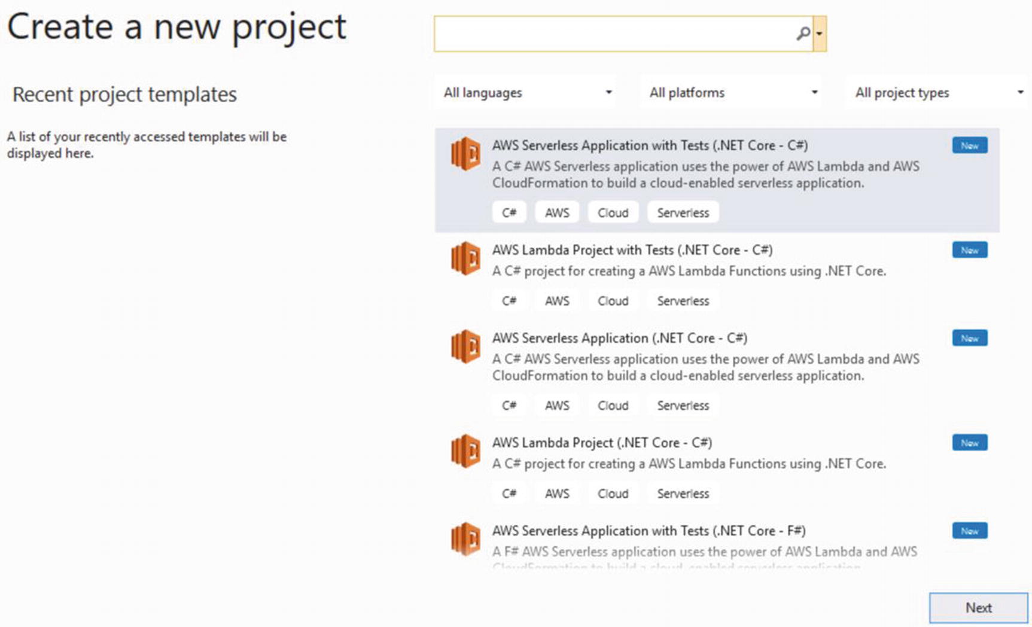Click the Recent project templates heading
This screenshot has height=627, width=1032.
click(x=124, y=95)
